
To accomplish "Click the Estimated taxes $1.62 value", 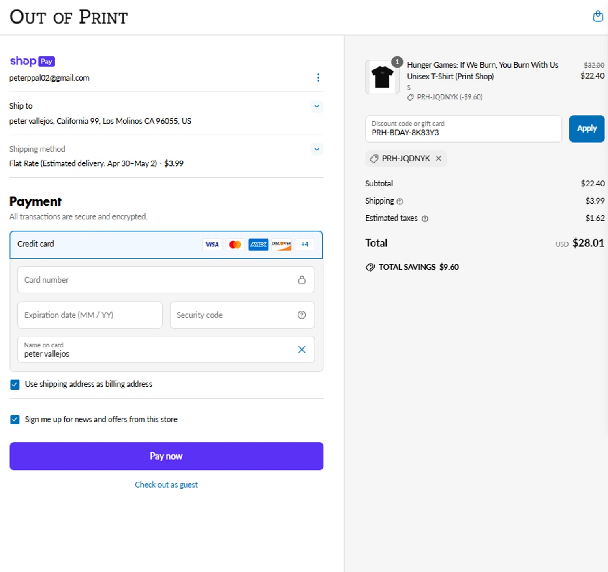I will [595, 218].
